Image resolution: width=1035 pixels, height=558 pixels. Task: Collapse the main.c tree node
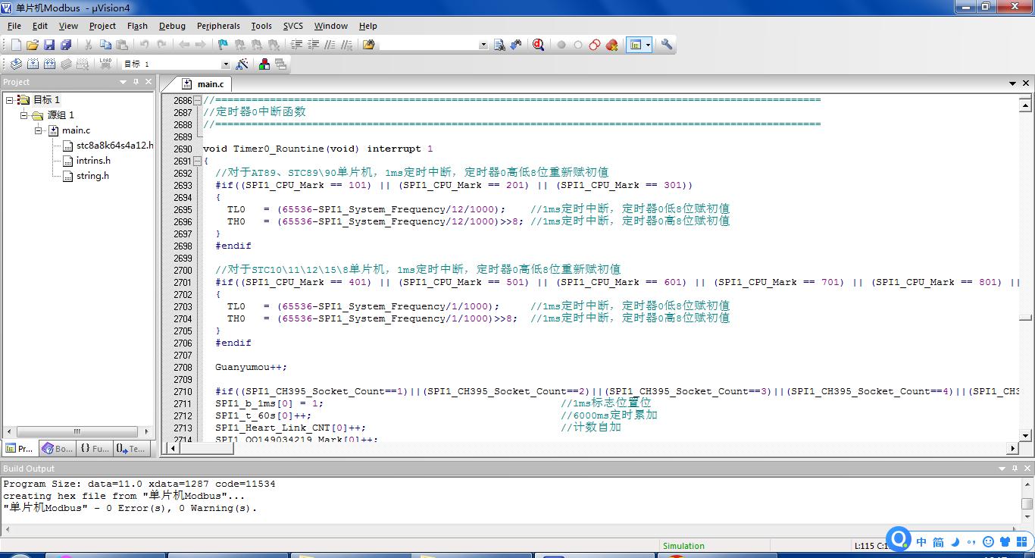click(x=39, y=130)
